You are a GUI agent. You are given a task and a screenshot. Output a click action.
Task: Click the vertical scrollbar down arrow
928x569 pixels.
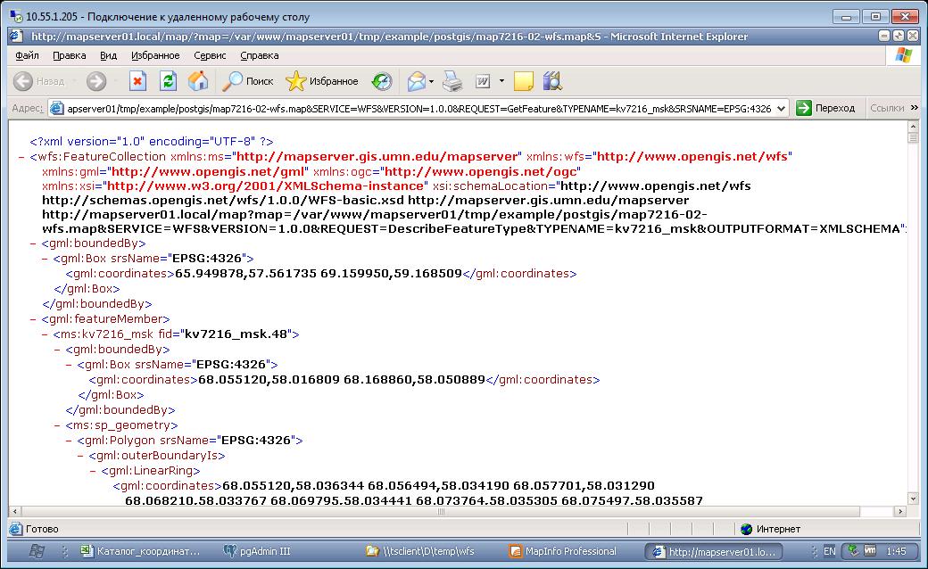click(x=913, y=499)
